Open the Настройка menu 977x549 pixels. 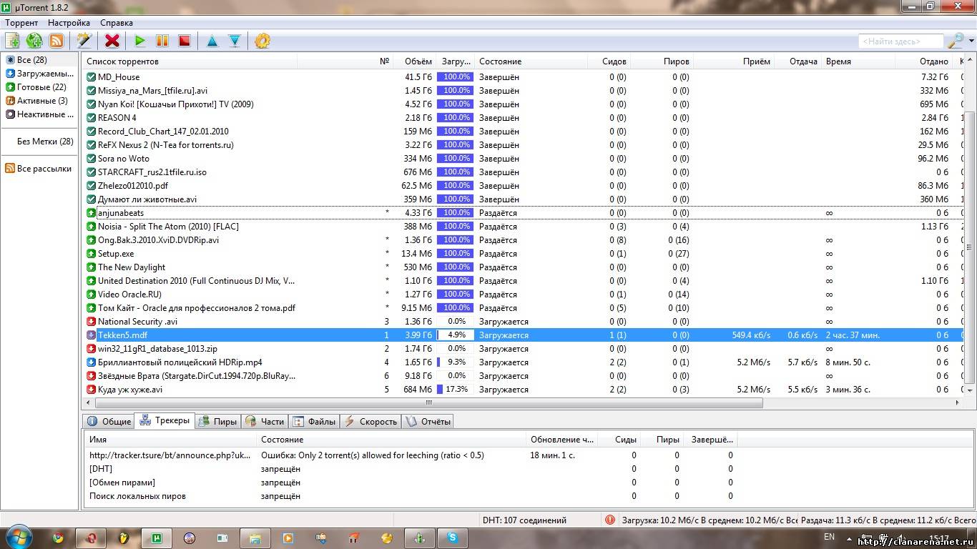coord(69,23)
